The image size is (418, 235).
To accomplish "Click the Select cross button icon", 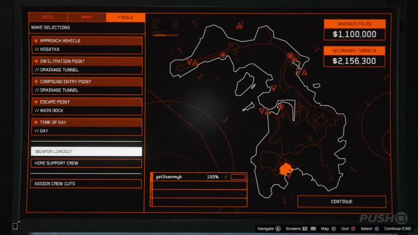I will (x=377, y=228).
